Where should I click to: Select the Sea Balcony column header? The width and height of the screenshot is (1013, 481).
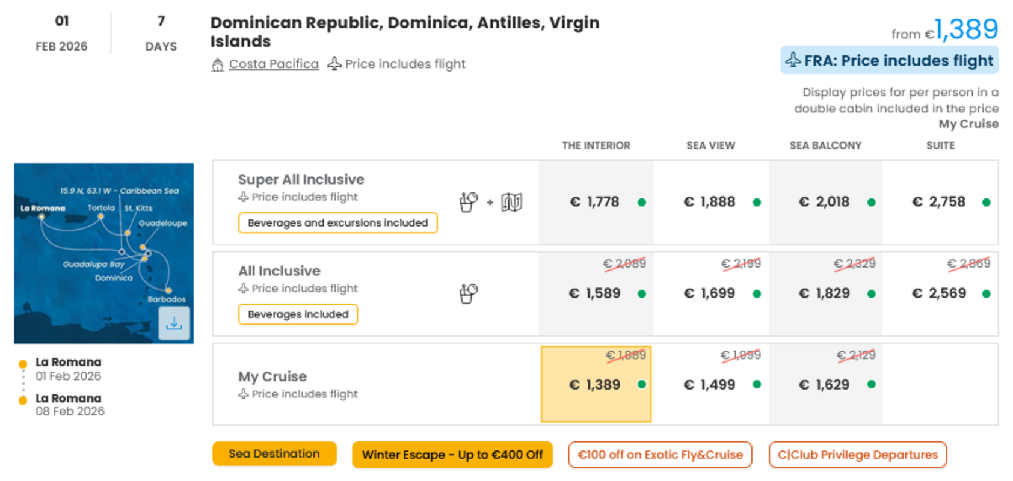[x=825, y=146]
